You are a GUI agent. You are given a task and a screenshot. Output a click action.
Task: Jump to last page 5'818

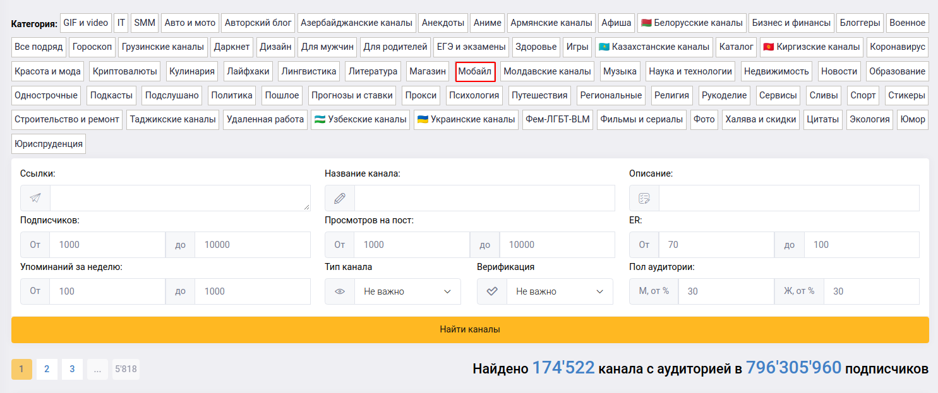pyautogui.click(x=126, y=369)
